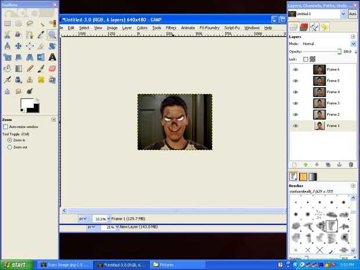Select the Airbrush tool
Image resolution: width=360 pixels, height=270 pixels.
tap(8, 80)
